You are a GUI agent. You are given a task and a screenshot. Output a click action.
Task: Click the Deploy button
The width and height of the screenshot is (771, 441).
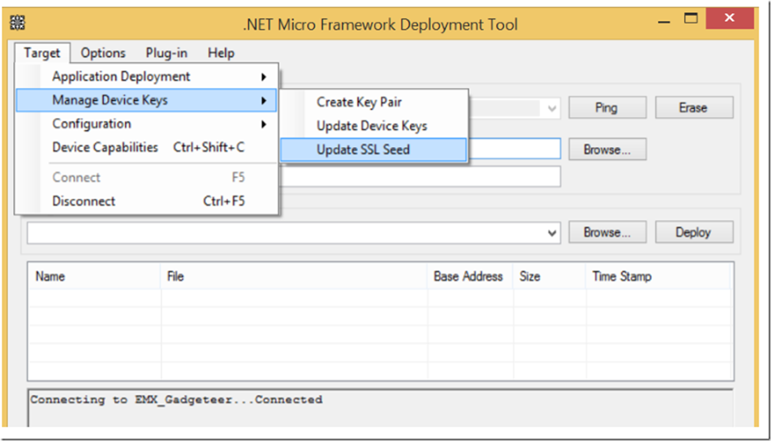pyautogui.click(x=694, y=232)
